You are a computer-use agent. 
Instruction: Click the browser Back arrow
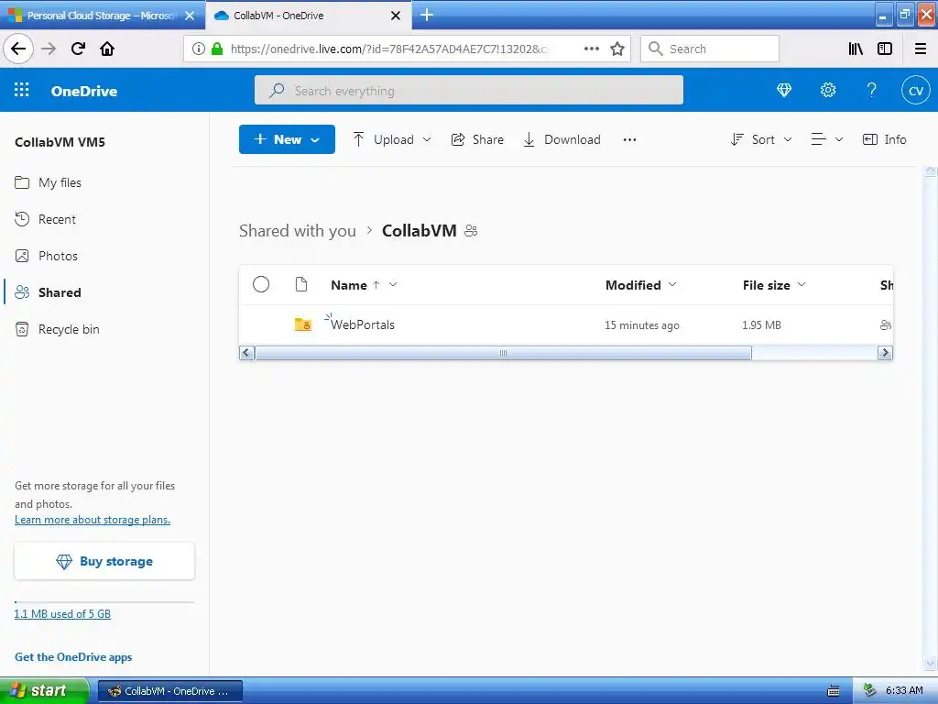(18, 49)
